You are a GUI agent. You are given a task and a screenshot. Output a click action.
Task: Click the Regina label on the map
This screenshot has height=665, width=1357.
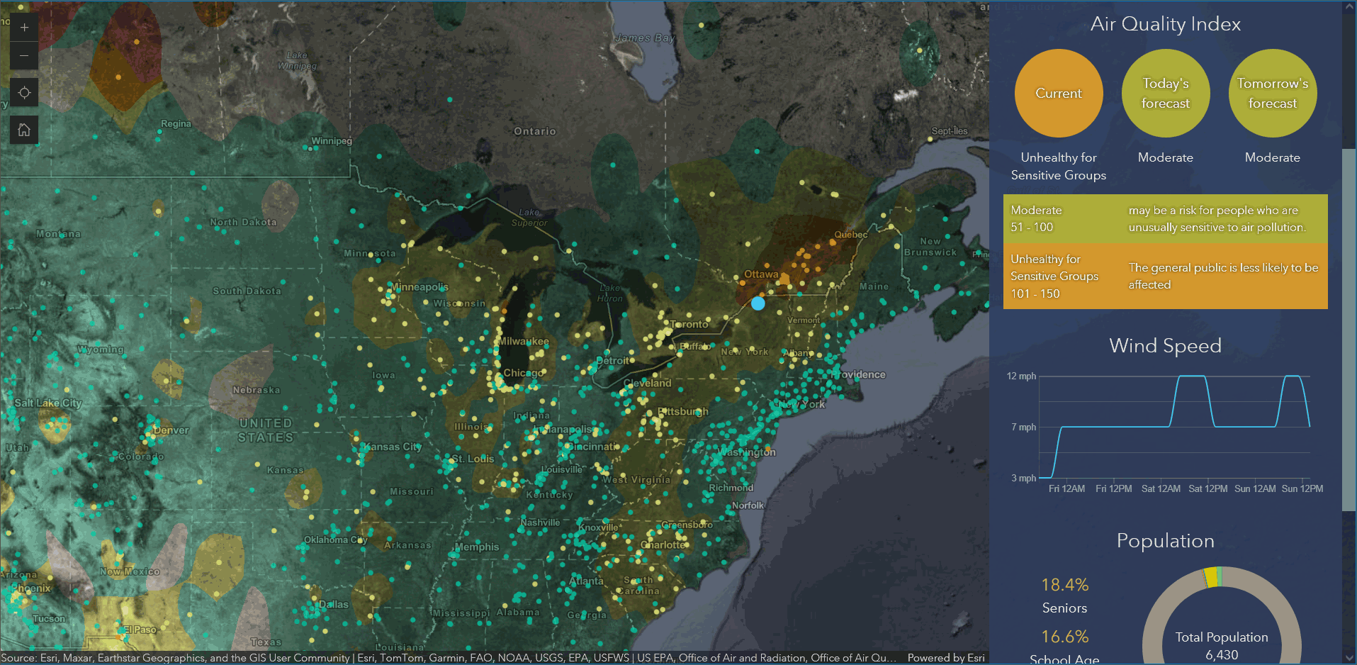coord(176,124)
